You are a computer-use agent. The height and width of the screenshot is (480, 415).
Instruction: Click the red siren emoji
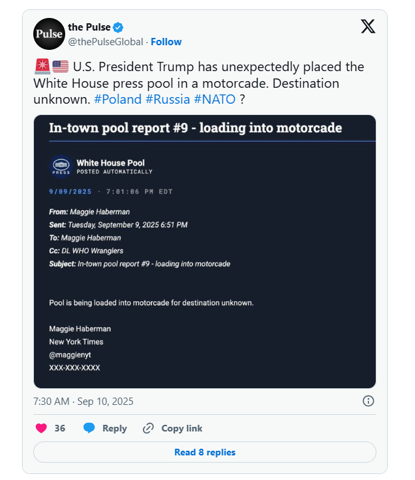(41, 66)
